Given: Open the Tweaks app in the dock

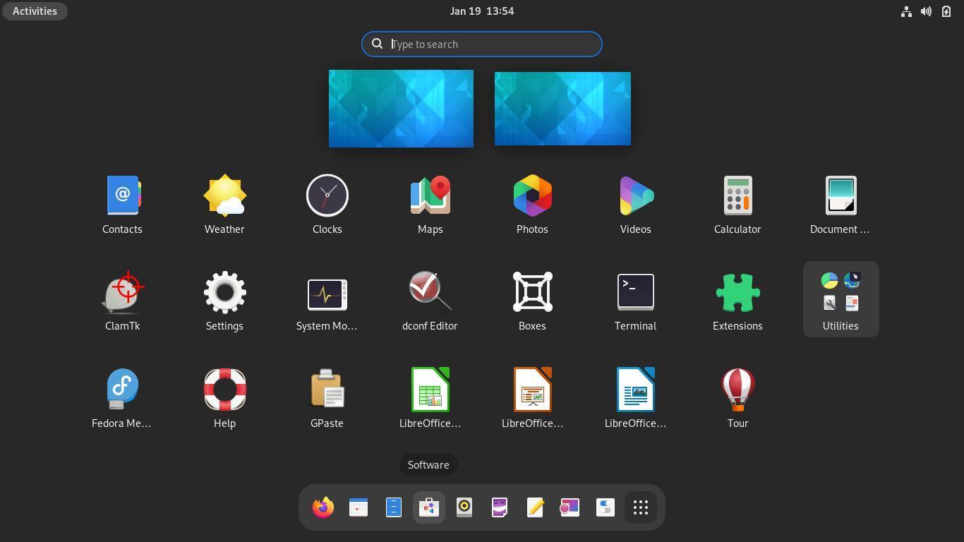Looking at the screenshot, I should click(x=605, y=507).
